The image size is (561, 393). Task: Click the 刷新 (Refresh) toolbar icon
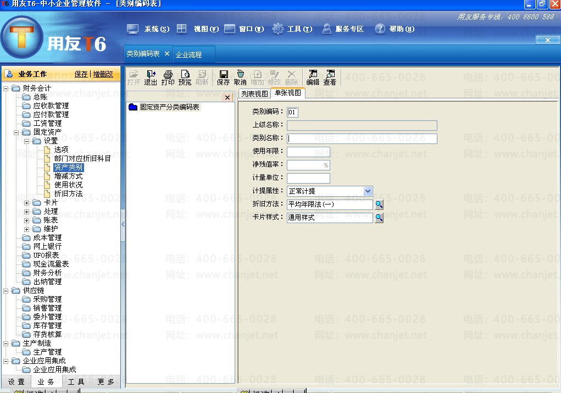coord(202,78)
